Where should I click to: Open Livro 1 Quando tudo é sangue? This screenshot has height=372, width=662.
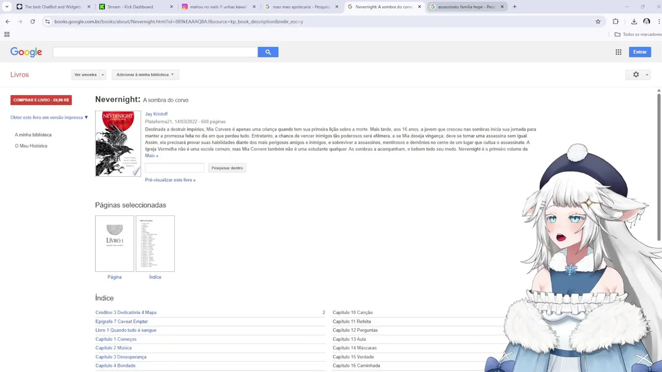[126, 330]
